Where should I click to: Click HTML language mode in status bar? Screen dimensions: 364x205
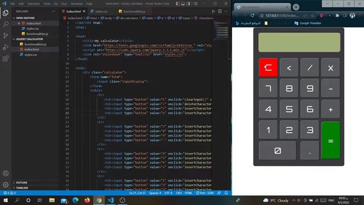(188, 193)
